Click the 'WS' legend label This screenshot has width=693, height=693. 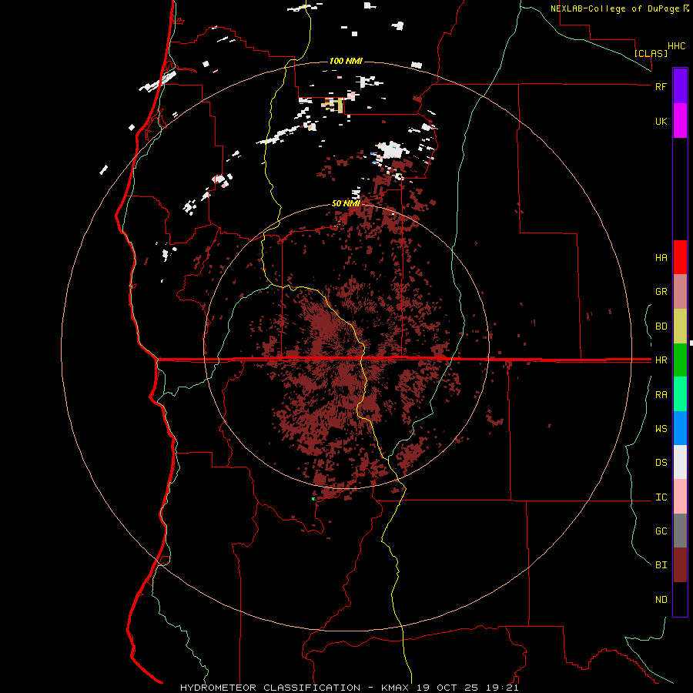661,428
